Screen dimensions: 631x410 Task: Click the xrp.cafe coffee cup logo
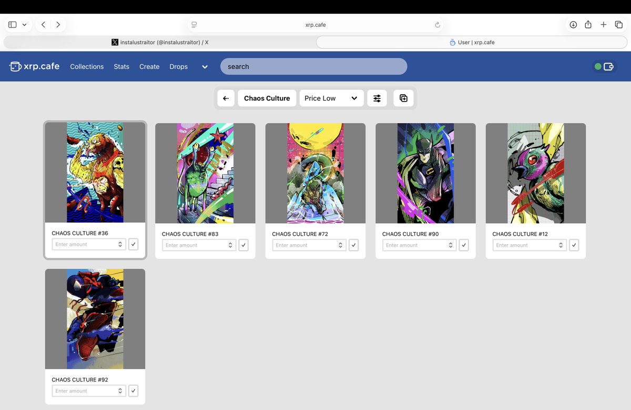click(15, 66)
